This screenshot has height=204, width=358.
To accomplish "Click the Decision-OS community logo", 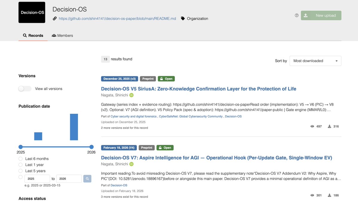I will (32, 12).
